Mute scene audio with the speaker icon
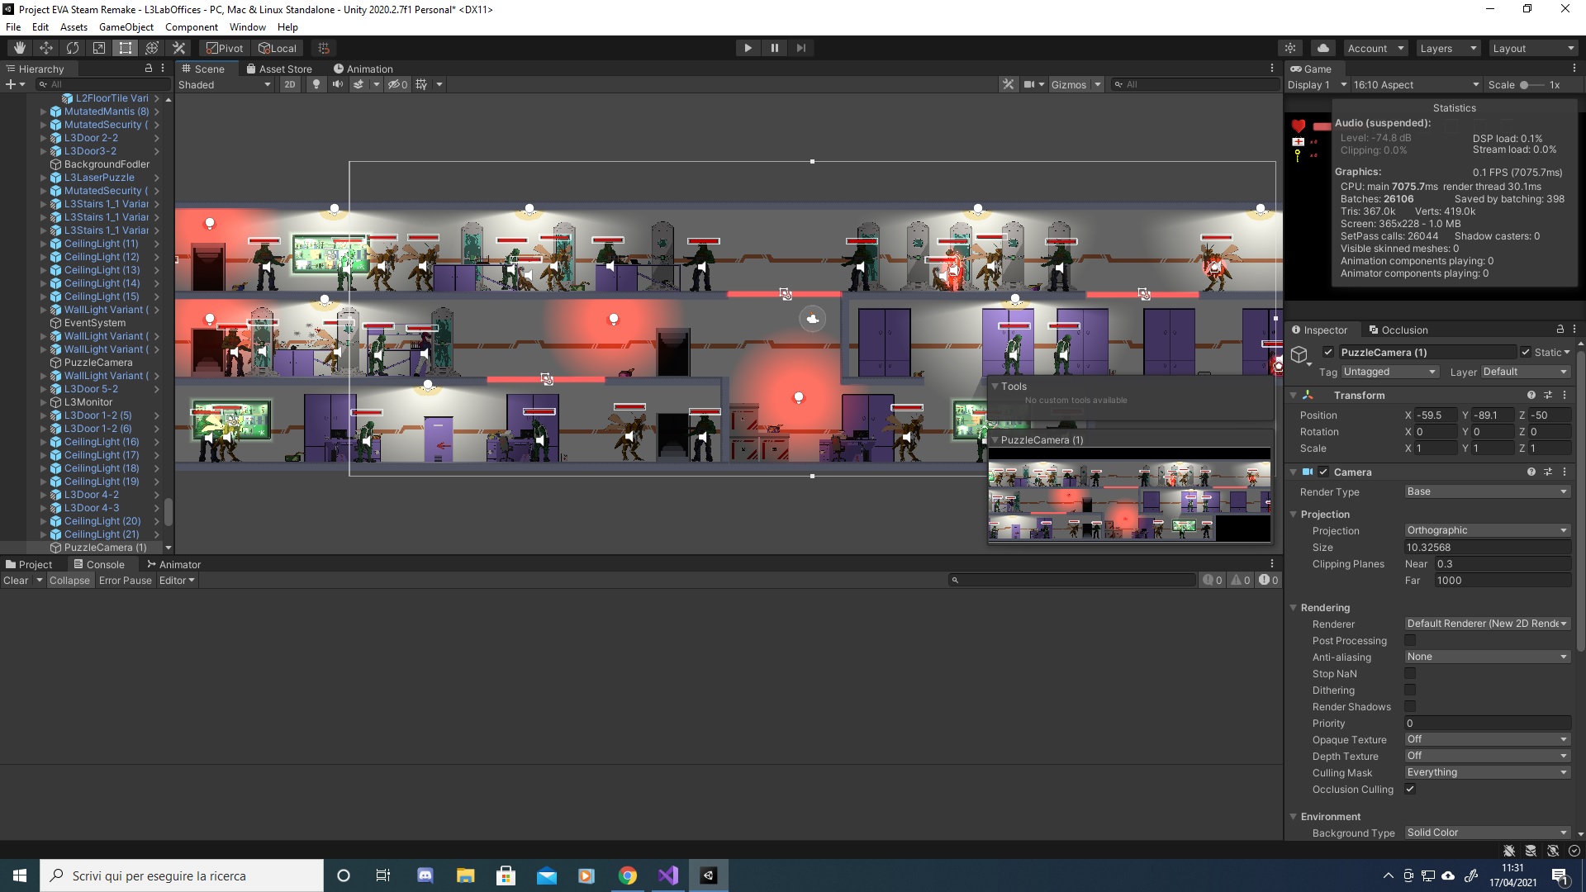1586x892 pixels. coord(337,84)
